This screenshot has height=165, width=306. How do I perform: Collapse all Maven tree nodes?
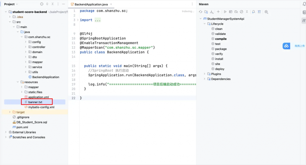(259, 12)
